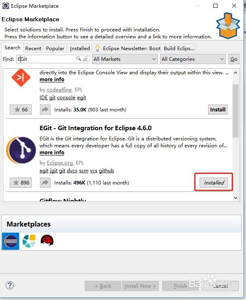246x300 pixels.
Task: Switch to the Recent tab
Action: [33, 49]
